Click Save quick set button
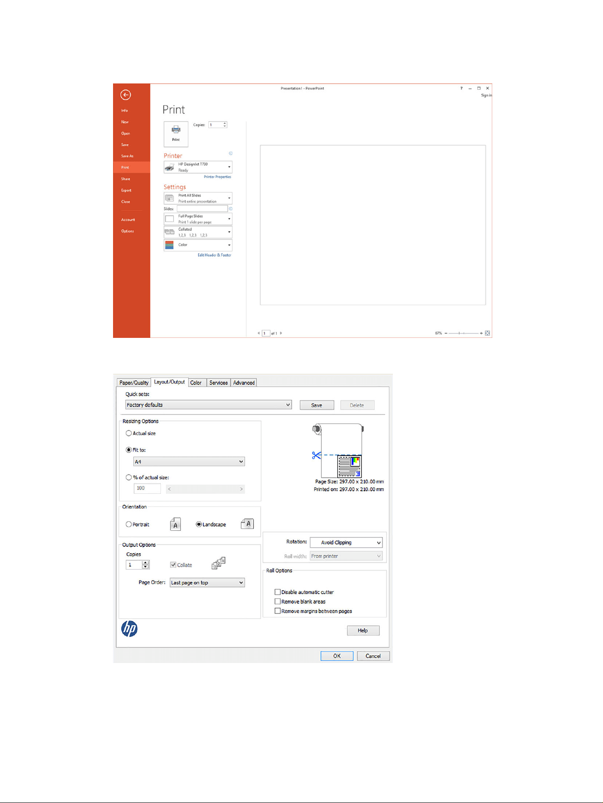Screen dimensions: 603x803 click(x=317, y=405)
